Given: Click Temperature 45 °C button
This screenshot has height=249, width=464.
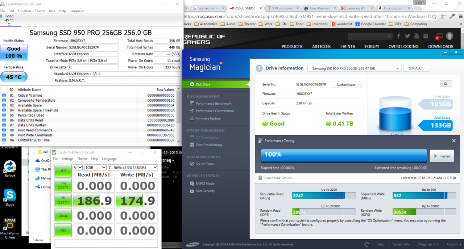Looking at the screenshot, I should point(14,77).
